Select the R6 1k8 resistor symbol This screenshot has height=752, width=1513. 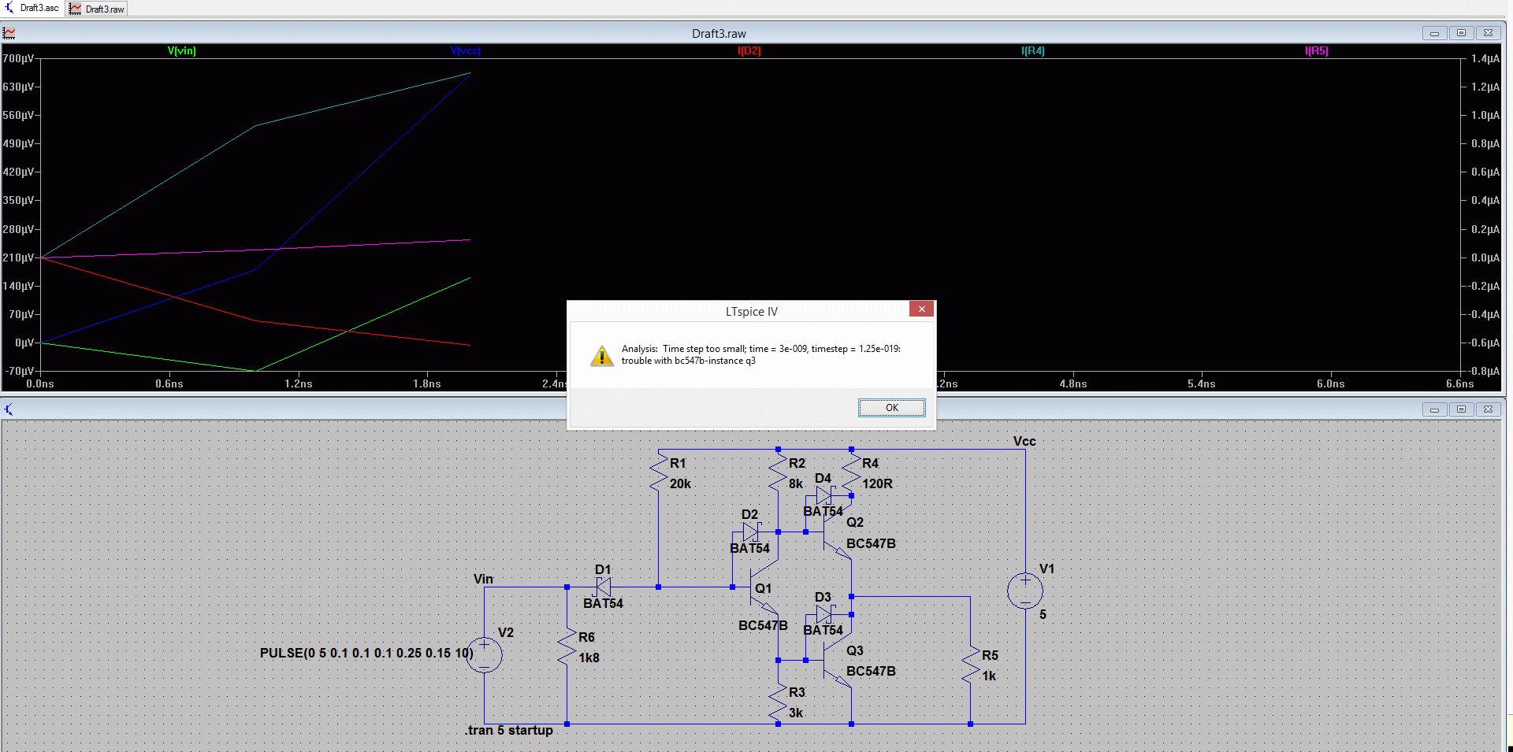click(x=567, y=647)
